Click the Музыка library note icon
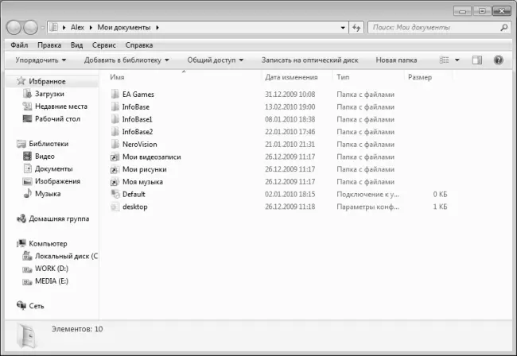The image size is (517, 356). coord(27,194)
